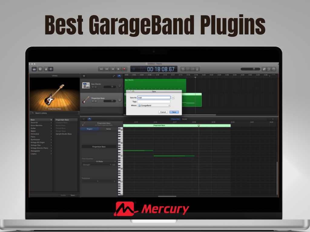Switch LCD display mode clock icon
The height and width of the screenshot is (232, 310).
(134, 69)
